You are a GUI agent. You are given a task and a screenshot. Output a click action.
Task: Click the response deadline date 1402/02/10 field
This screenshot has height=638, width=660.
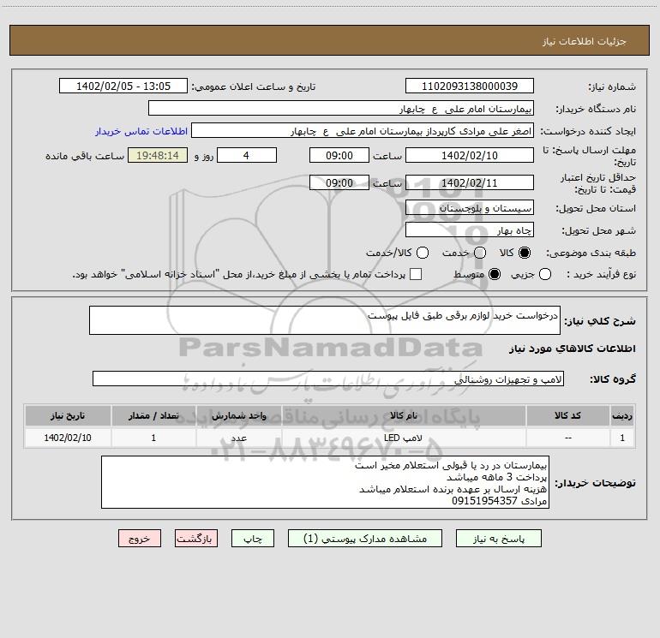pyautogui.click(x=470, y=155)
